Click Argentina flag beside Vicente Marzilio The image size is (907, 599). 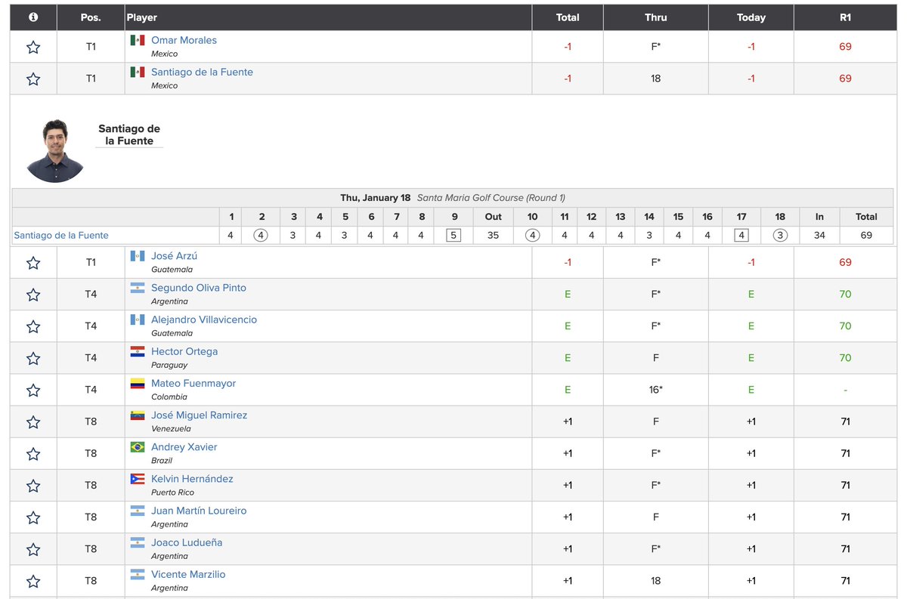(137, 574)
